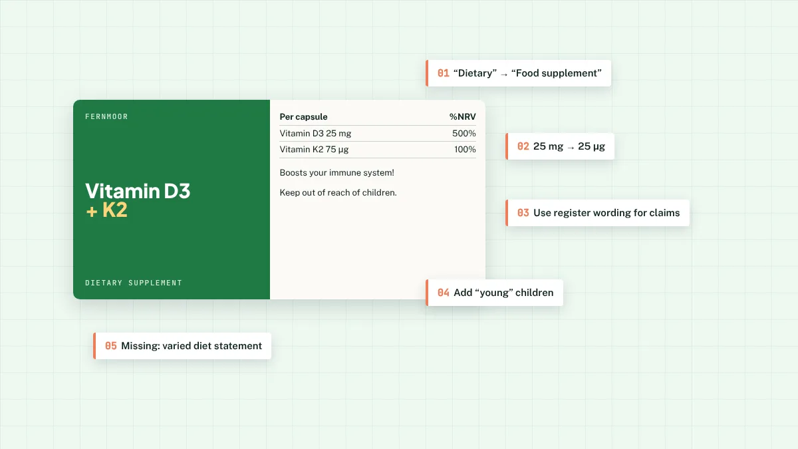Viewport: 798px width, 449px height.
Task: Open the "Use register wording for claims" note
Action: click(x=597, y=213)
